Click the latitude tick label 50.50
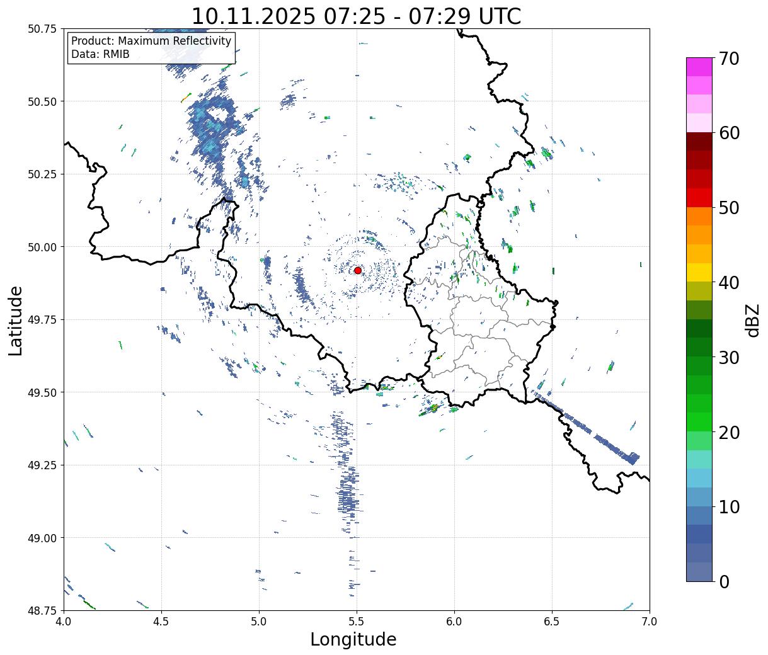The image size is (768, 655). click(x=42, y=101)
